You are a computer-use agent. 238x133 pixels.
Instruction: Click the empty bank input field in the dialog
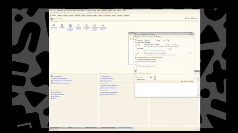156,49
